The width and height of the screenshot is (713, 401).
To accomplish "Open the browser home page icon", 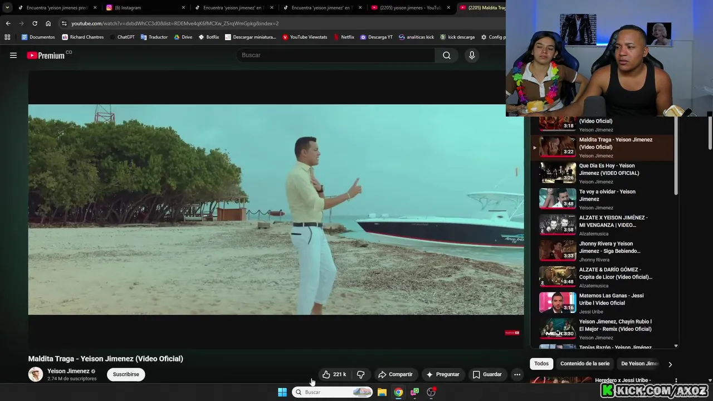I will [x=48, y=23].
